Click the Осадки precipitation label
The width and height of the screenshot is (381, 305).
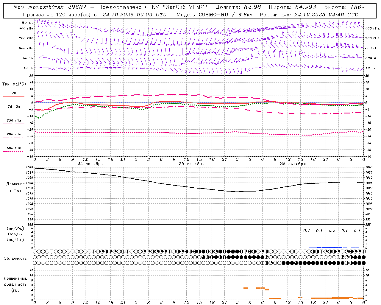tap(15, 234)
